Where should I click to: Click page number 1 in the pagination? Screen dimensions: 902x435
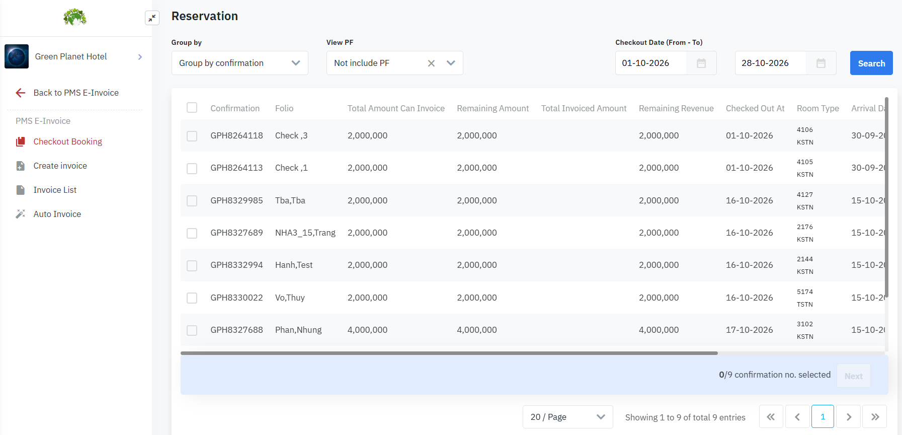click(x=823, y=417)
